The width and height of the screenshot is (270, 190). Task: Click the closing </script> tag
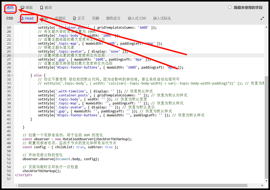23,175
